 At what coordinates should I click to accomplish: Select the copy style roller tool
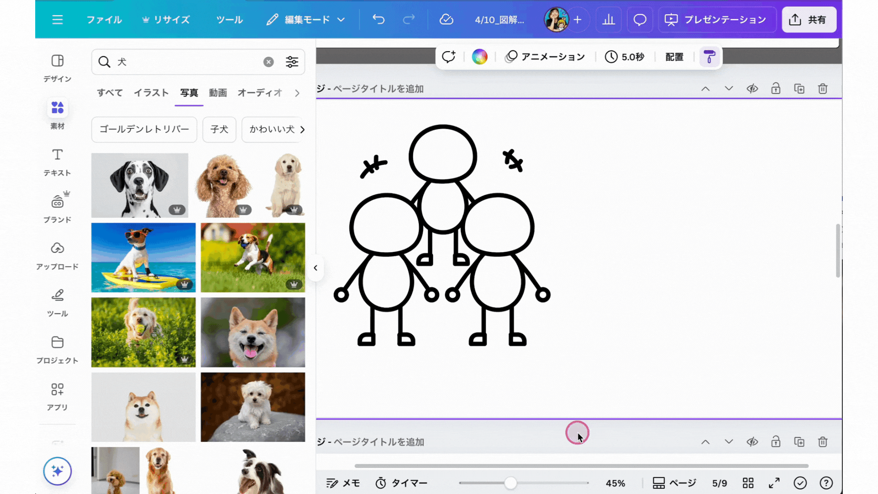click(x=709, y=57)
